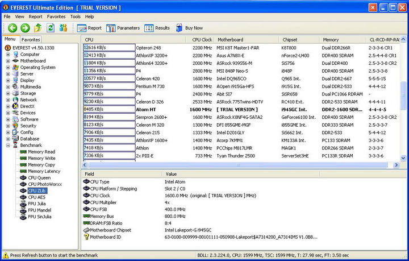Screen dimensions: 409x261
Task: Sort by the Motherboard column header
Action: tap(246, 40)
